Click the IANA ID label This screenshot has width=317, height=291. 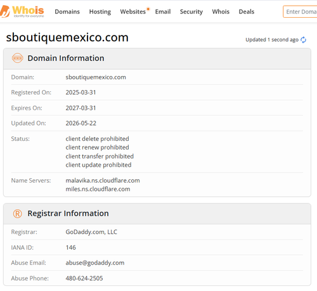click(22, 247)
